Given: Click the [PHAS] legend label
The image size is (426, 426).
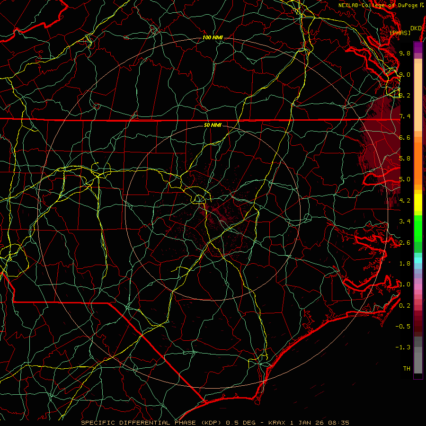Looking at the screenshot, I should [x=400, y=33].
